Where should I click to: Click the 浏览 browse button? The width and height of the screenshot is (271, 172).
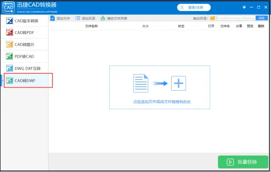[x=262, y=18]
